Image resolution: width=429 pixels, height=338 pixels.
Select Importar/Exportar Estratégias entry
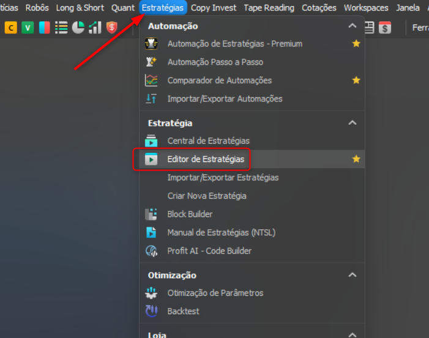[x=252, y=177]
